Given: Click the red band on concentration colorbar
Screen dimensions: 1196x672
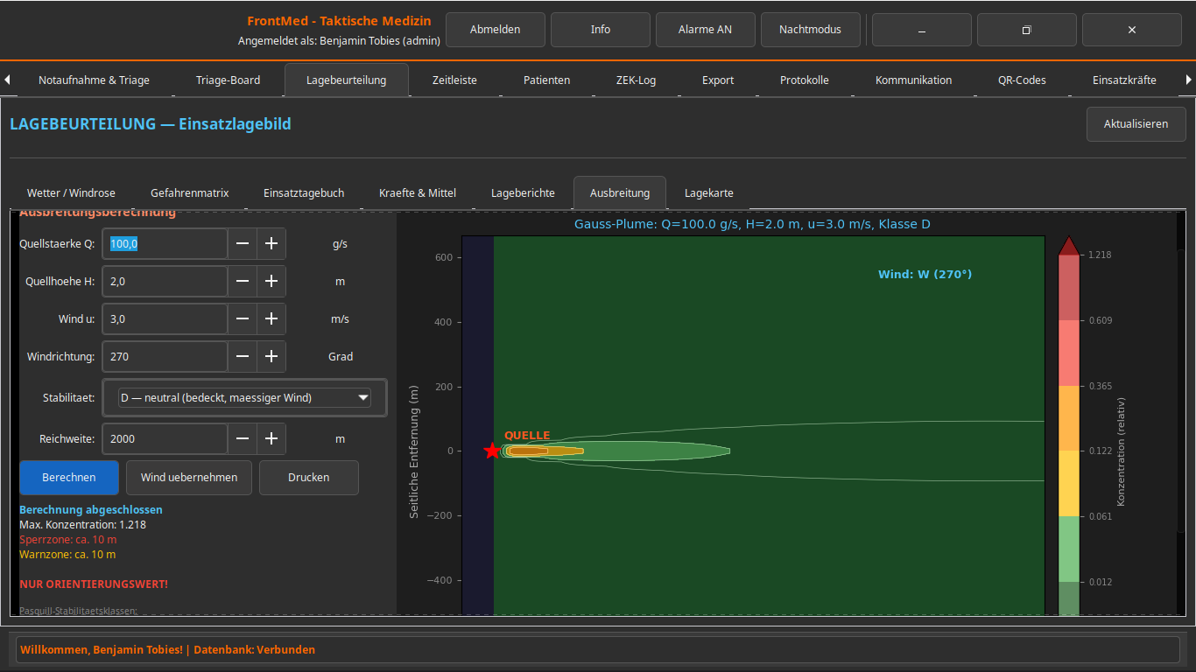Looking at the screenshot, I should 1068,289.
